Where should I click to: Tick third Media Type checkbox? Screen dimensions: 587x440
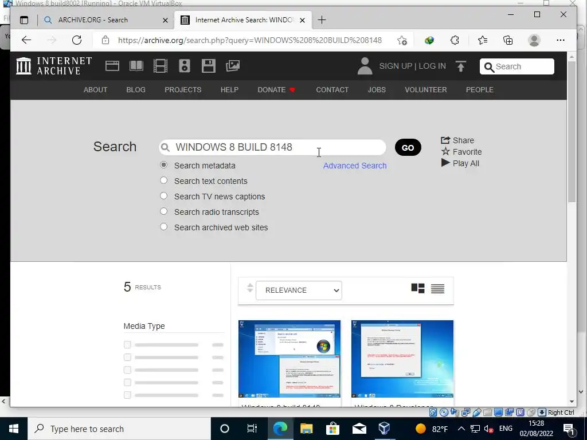(x=127, y=370)
